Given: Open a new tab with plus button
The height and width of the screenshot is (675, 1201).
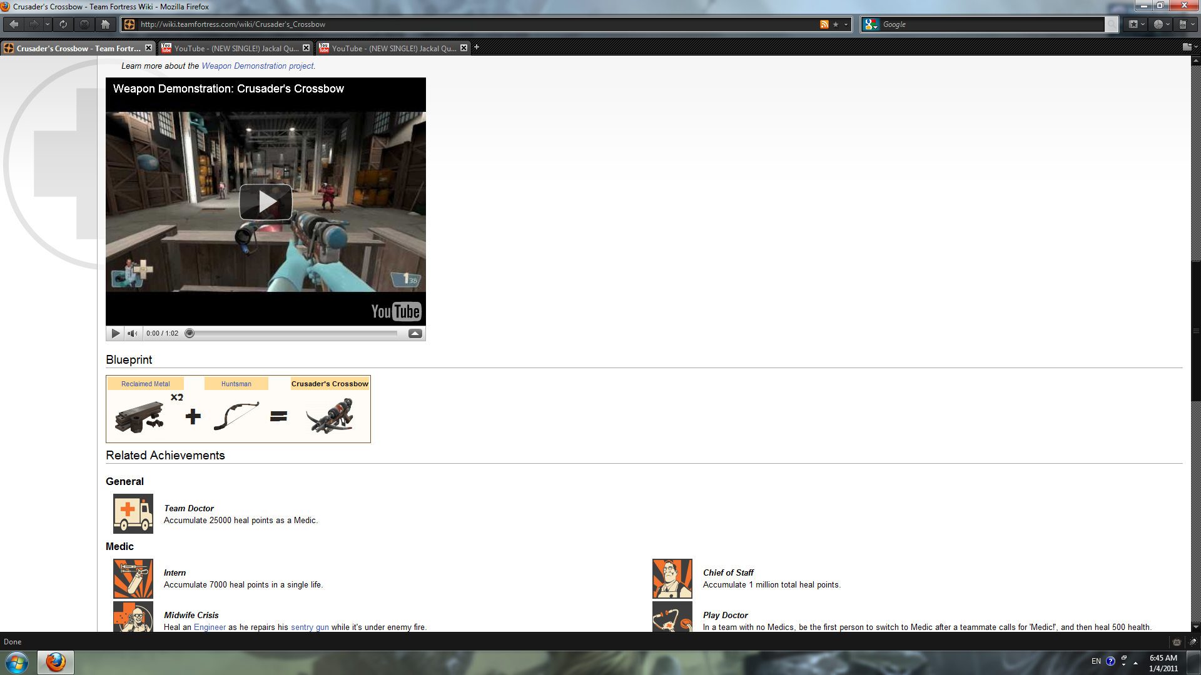Looking at the screenshot, I should pos(477,47).
